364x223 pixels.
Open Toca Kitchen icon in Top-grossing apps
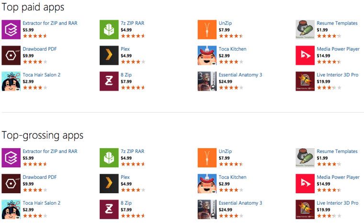pos(207,184)
